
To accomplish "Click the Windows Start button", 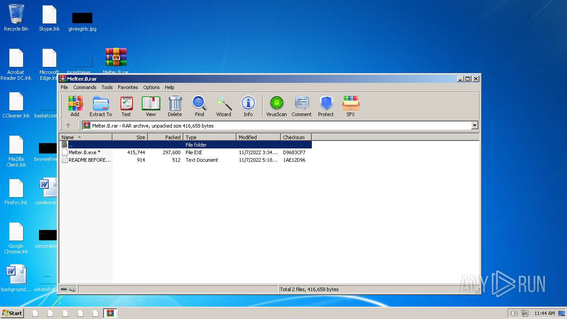I will 12,313.
